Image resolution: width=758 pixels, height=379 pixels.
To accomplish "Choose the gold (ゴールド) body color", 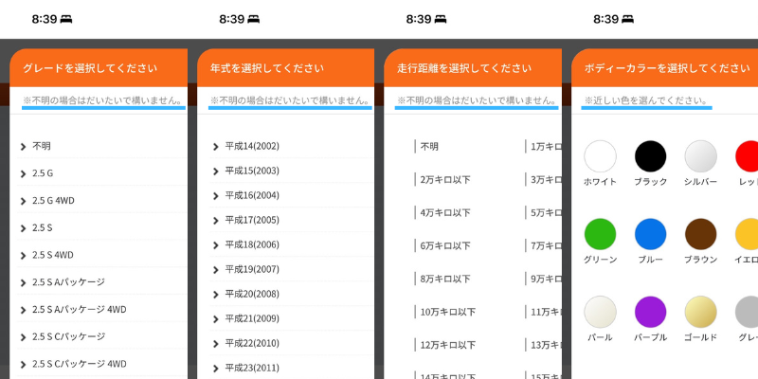I will click(x=700, y=312).
